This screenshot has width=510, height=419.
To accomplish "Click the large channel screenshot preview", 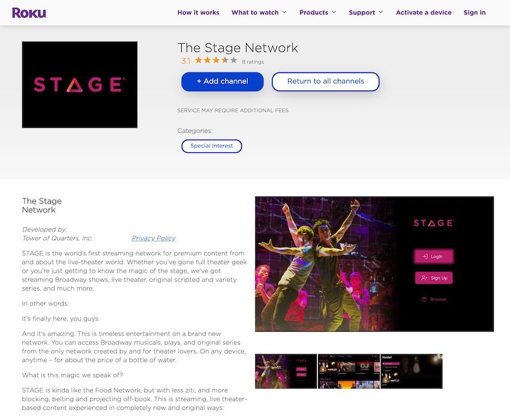I will [374, 264].
